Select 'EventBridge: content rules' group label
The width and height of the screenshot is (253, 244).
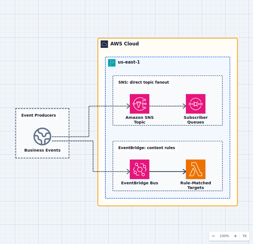point(147,148)
